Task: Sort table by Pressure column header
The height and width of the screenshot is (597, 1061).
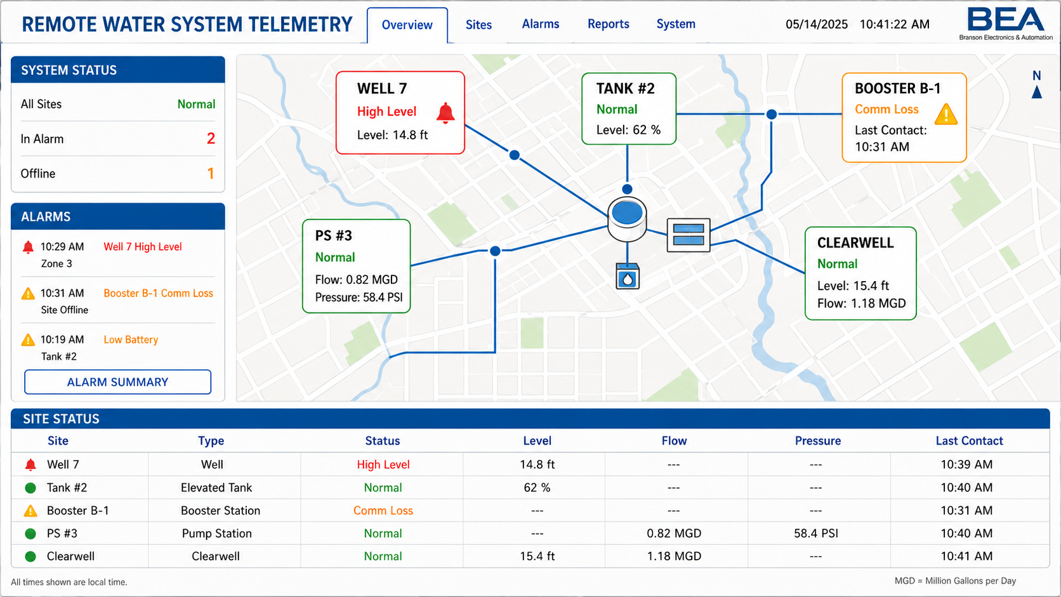Action: point(818,441)
